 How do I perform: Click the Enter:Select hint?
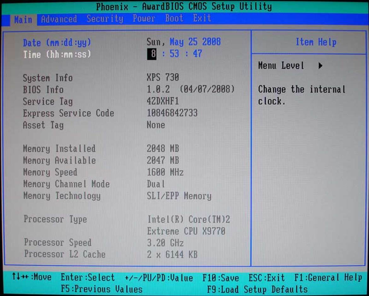click(x=88, y=277)
